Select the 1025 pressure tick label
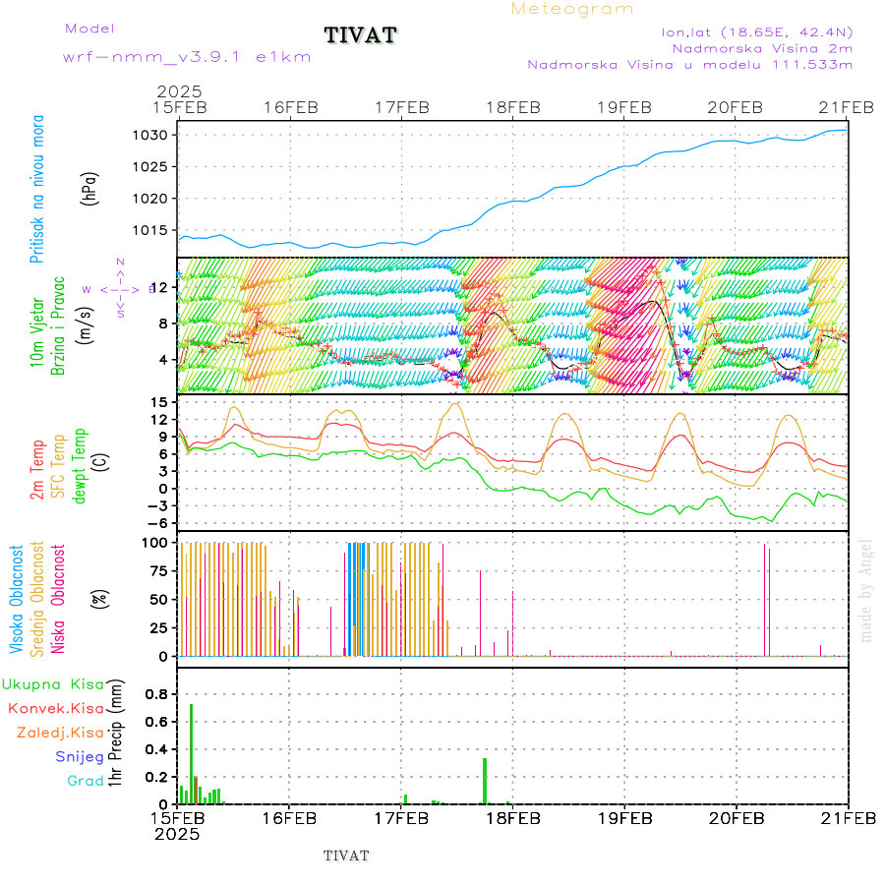 coord(150,166)
